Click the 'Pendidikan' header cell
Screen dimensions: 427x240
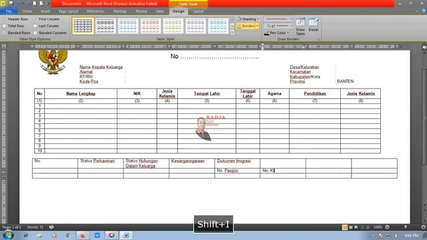[315, 93]
